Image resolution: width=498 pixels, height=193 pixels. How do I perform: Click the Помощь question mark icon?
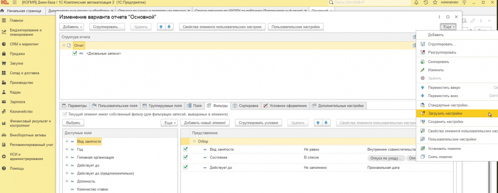pyautogui.click(x=4, y=169)
